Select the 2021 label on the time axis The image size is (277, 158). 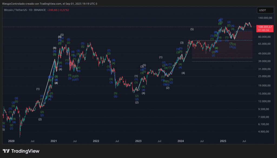54,141
